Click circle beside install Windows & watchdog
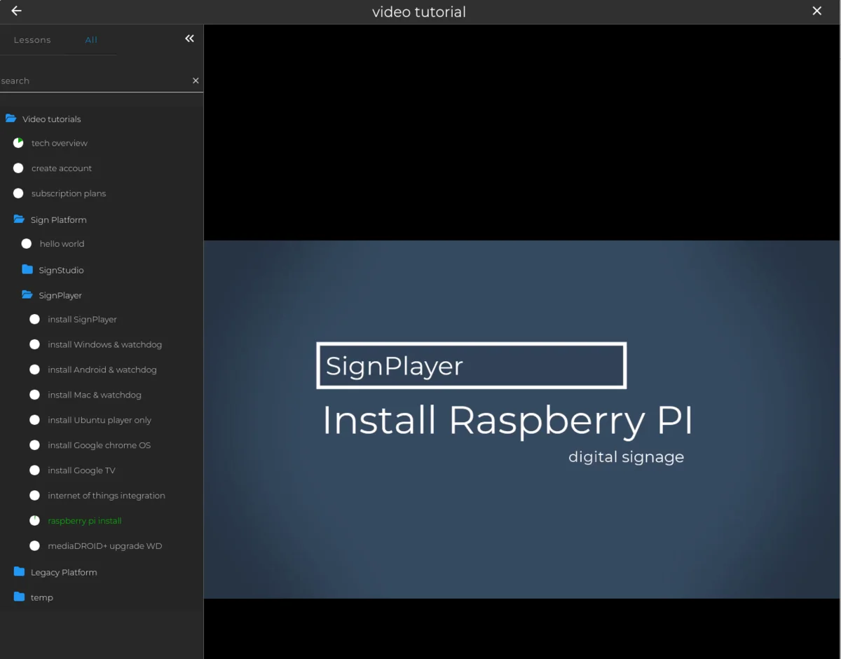 [x=34, y=344]
